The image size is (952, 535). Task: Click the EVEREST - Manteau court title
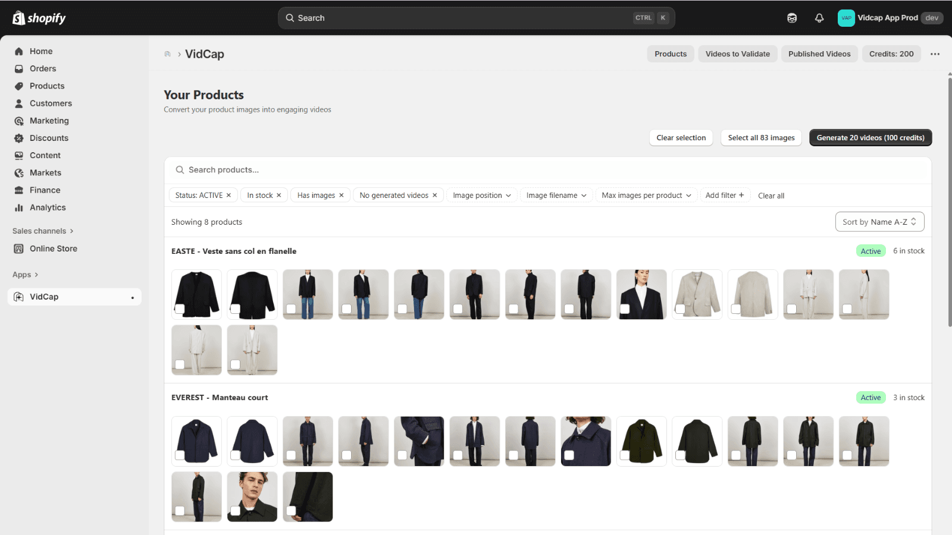click(x=220, y=398)
